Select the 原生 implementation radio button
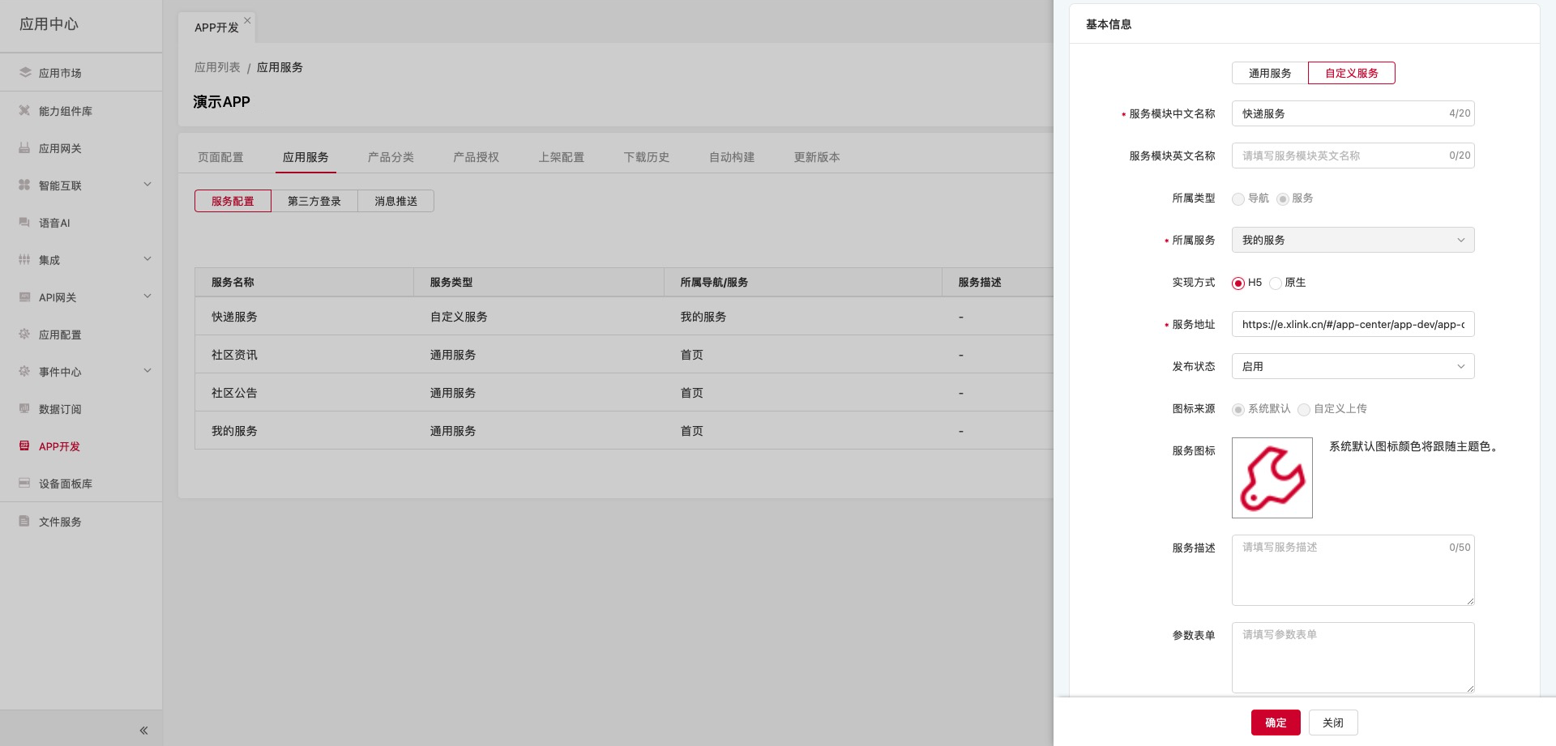This screenshot has height=746, width=1556. (x=1276, y=283)
